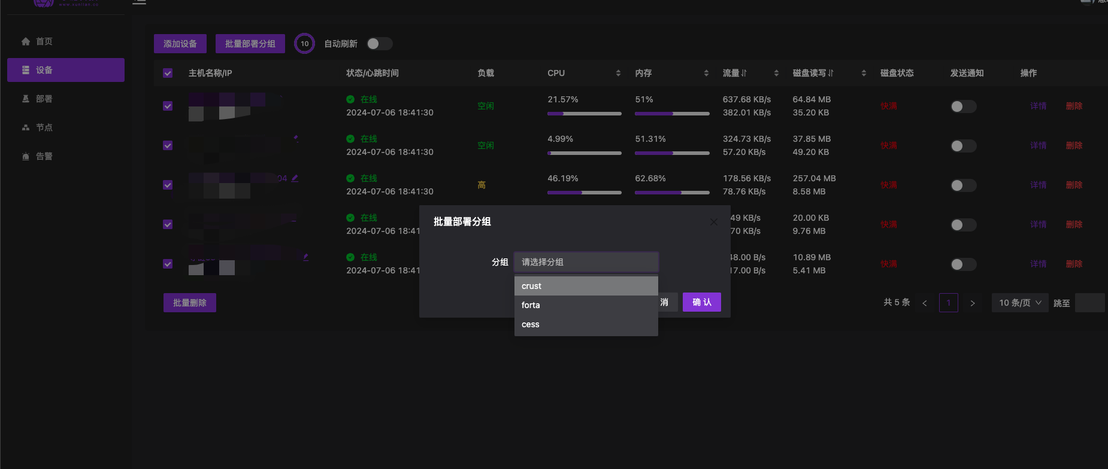Screen dimensions: 1108x469
Task: Open the 首页 home icon in sidebar
Action: [26, 41]
